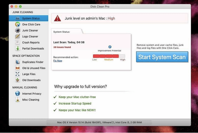
Task: Select Partial Downloads label
Action: [x=33, y=48]
